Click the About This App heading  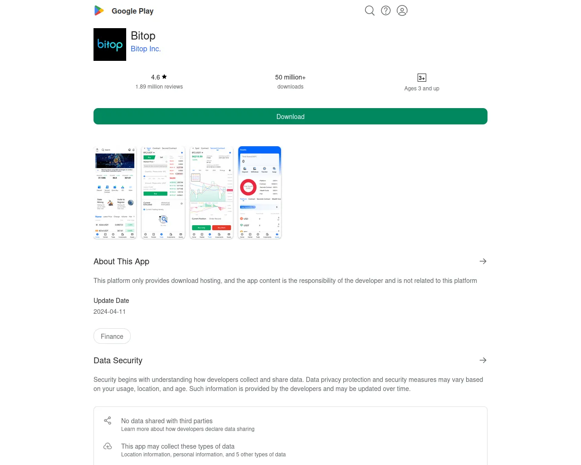point(121,262)
